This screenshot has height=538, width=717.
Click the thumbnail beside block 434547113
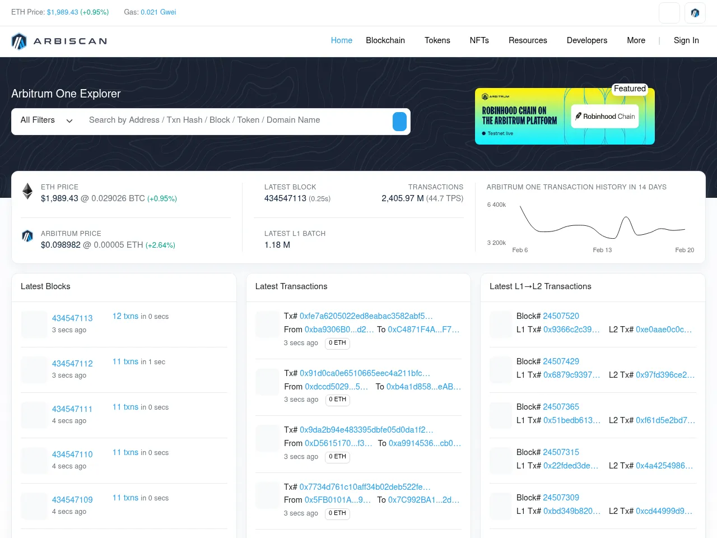click(x=34, y=324)
